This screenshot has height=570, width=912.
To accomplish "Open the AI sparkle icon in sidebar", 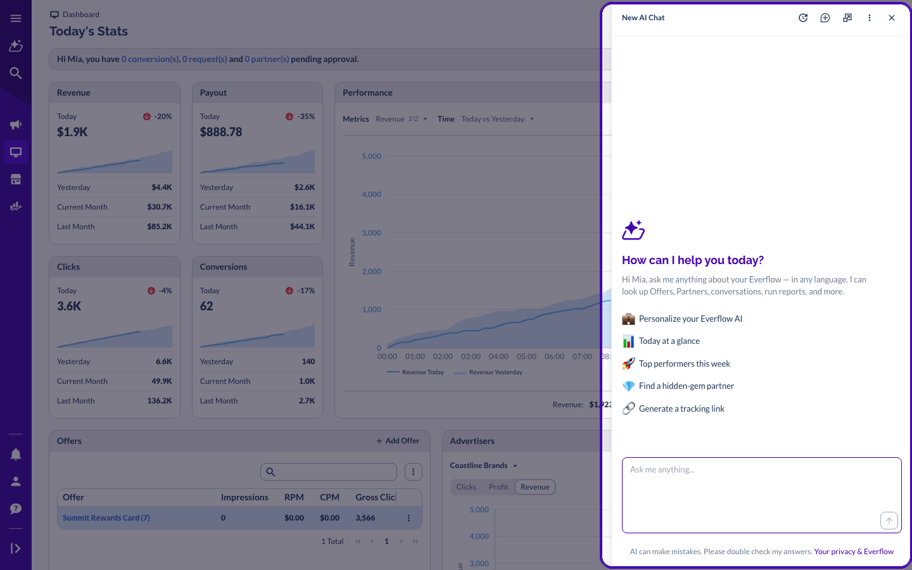I will [16, 46].
